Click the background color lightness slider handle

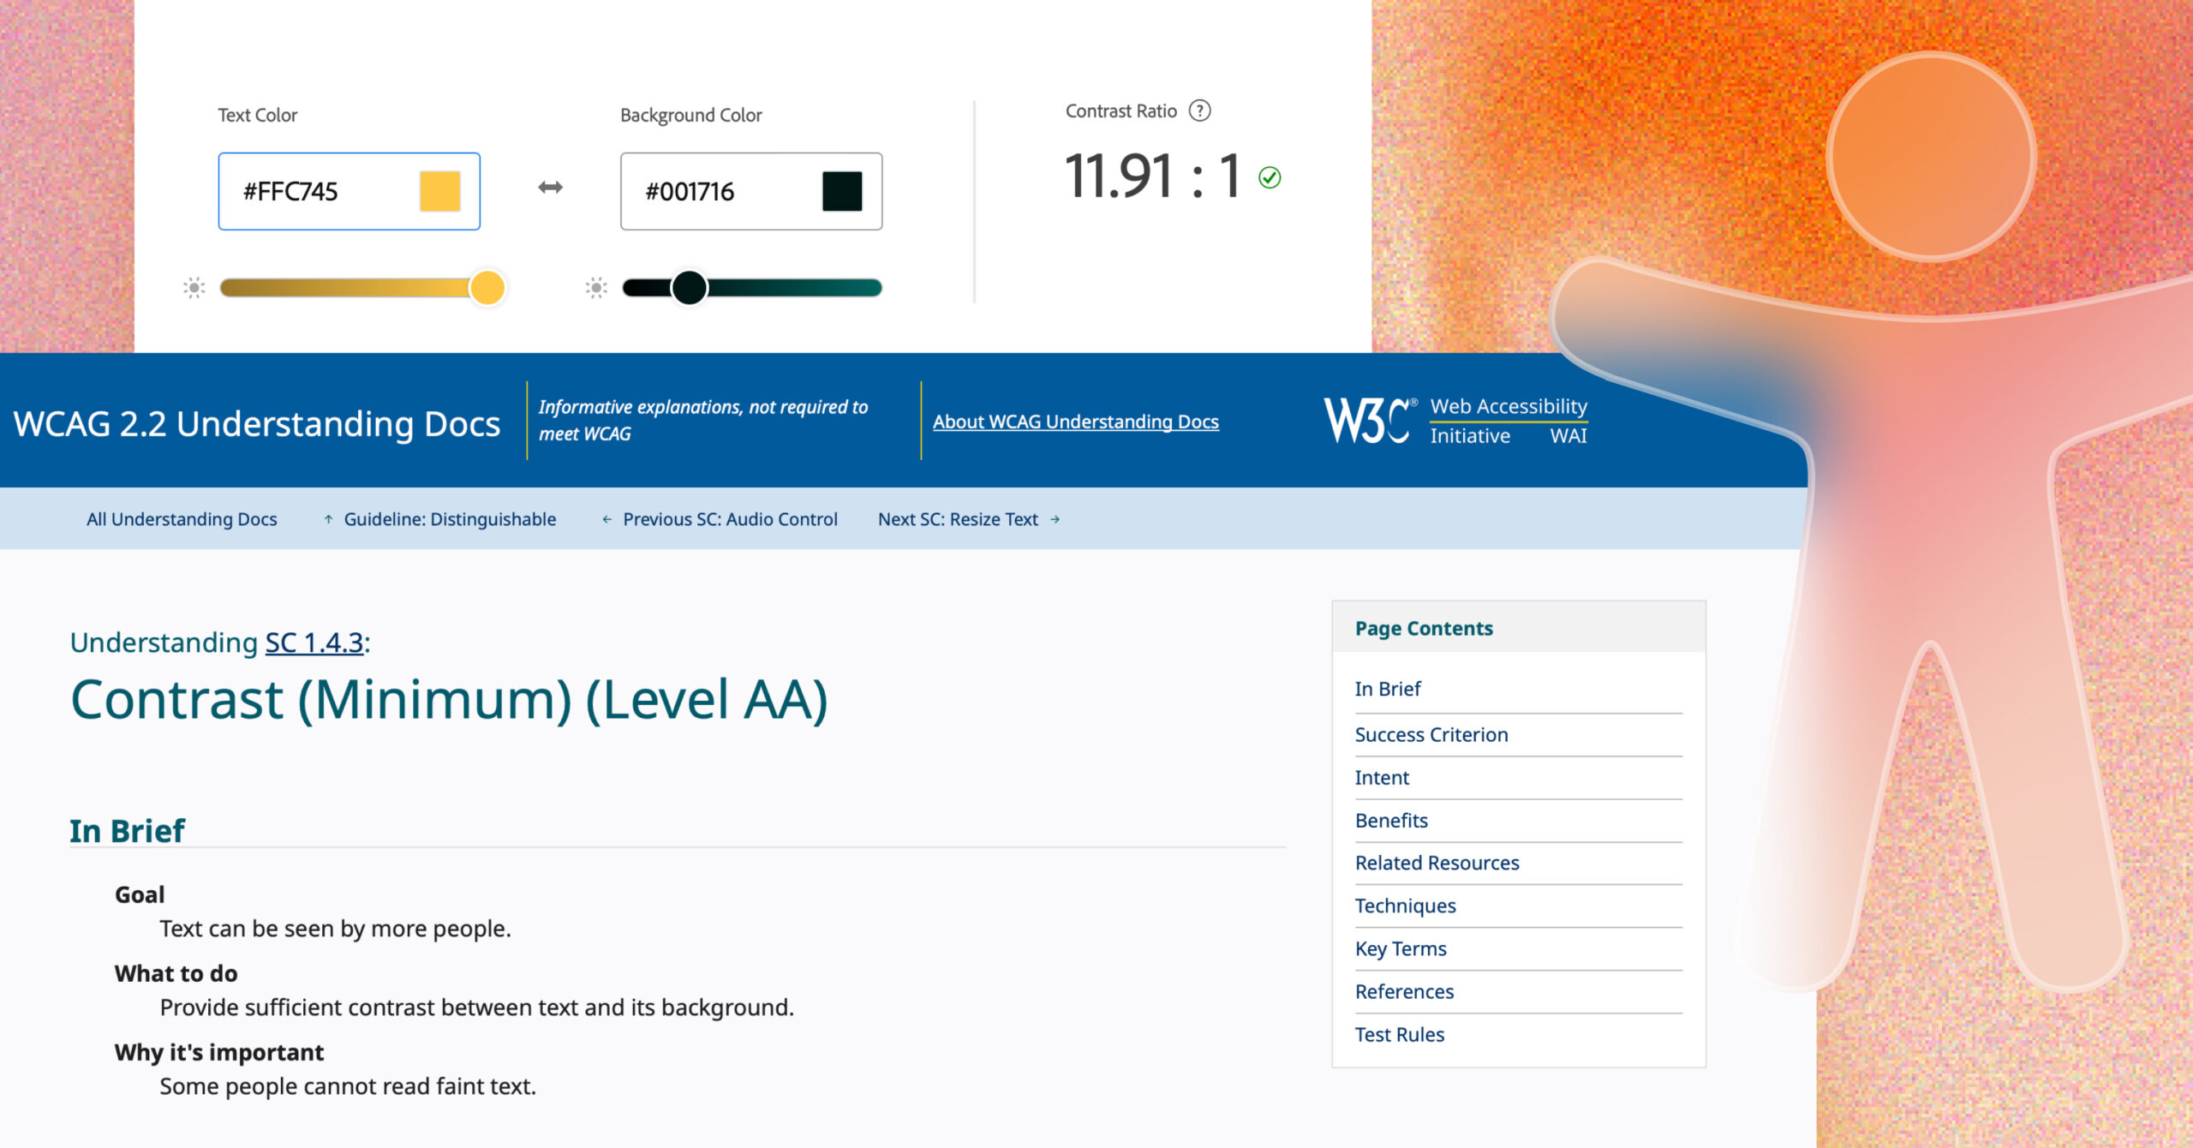(689, 288)
